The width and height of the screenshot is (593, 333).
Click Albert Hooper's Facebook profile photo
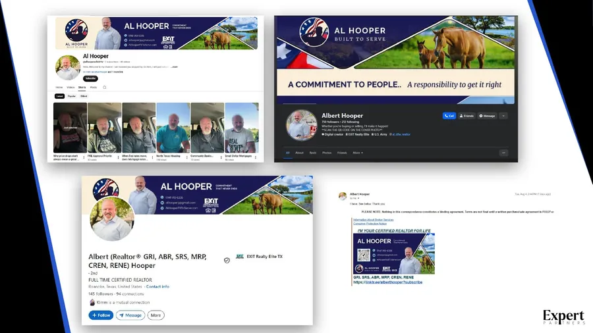coord(301,125)
